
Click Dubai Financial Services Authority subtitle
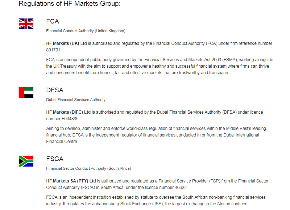(76, 100)
